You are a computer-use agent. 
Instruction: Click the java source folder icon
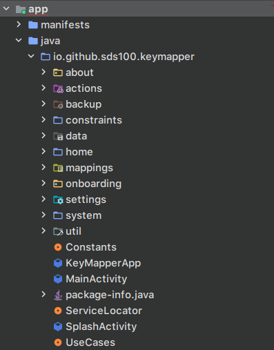click(x=33, y=41)
